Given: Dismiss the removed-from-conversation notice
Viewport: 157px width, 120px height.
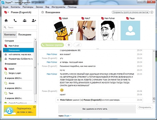Looking at the screenshot, I should pos(58,100).
